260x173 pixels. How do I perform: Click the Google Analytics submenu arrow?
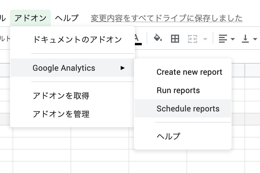point(123,68)
